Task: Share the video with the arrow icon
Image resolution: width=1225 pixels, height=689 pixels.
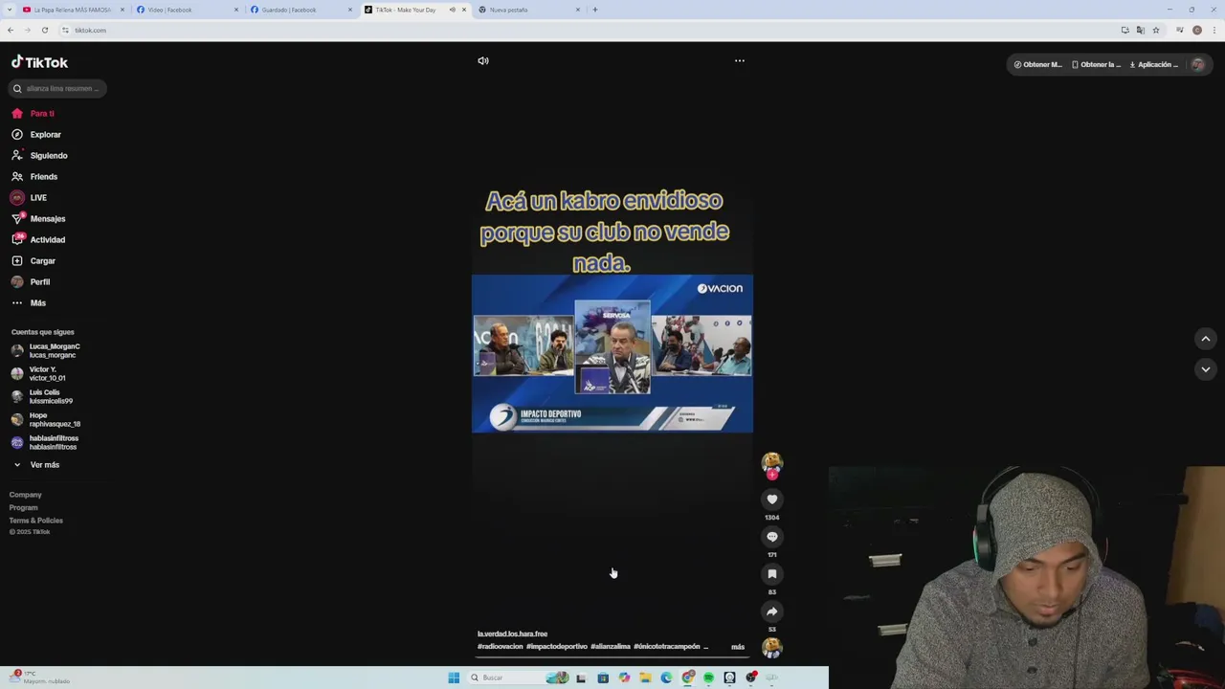Action: [772, 611]
